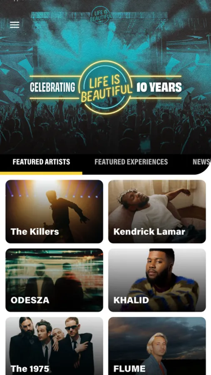Viewport: 211px width, 375px height.
Task: Click the neon Life Is Beautiful circle emblem
Action: [105, 87]
